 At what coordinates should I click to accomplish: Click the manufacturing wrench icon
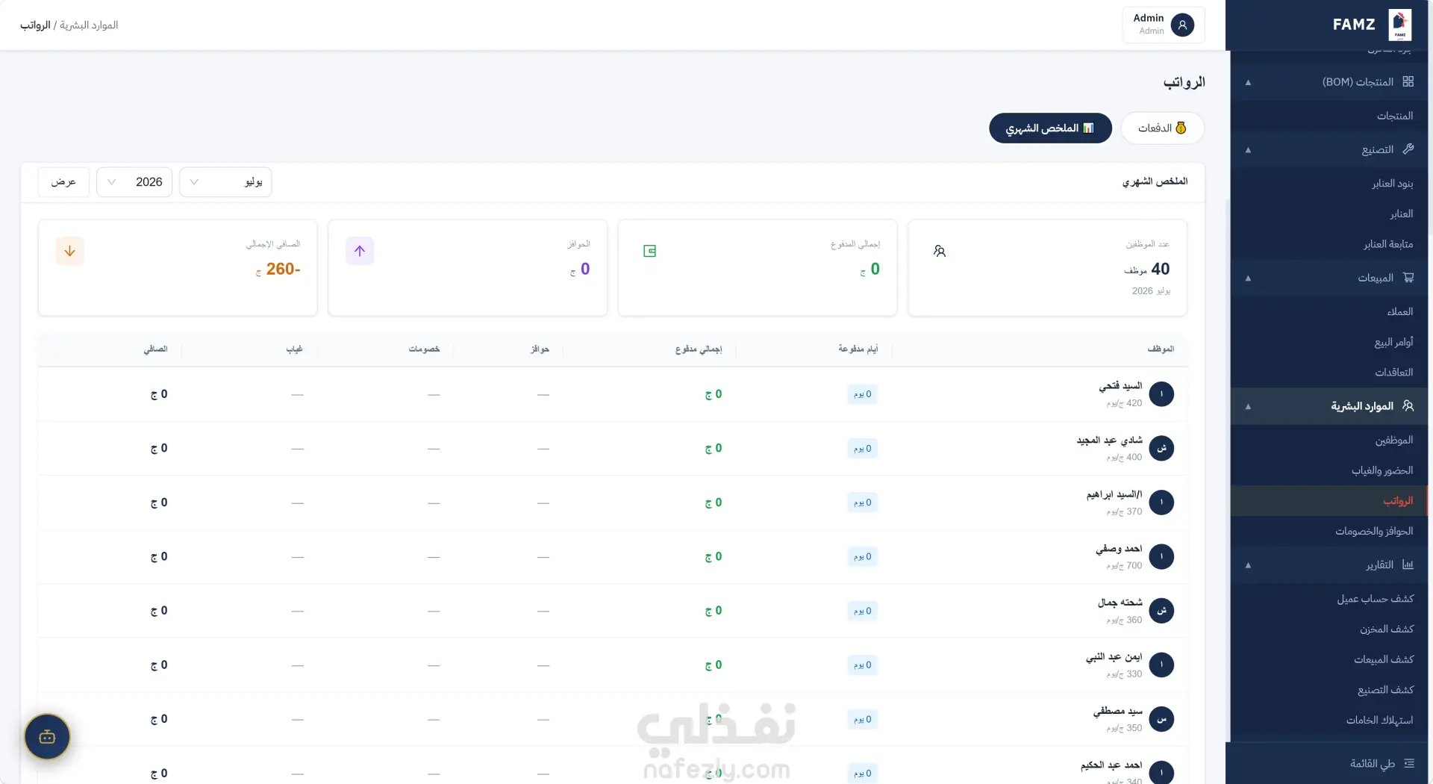[1408, 149]
